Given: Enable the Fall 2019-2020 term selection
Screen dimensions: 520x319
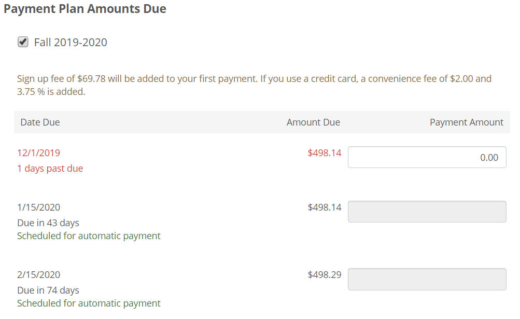Looking at the screenshot, I should [23, 41].
